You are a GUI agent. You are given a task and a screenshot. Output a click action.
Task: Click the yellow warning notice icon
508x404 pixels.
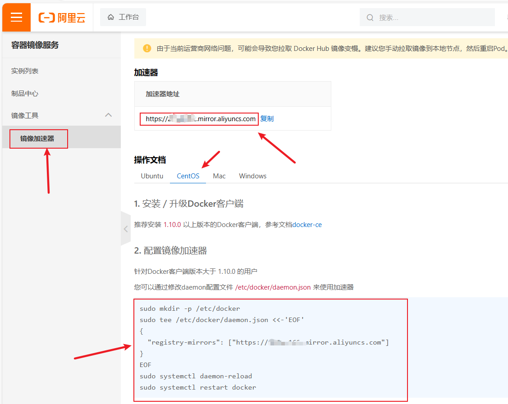point(147,48)
